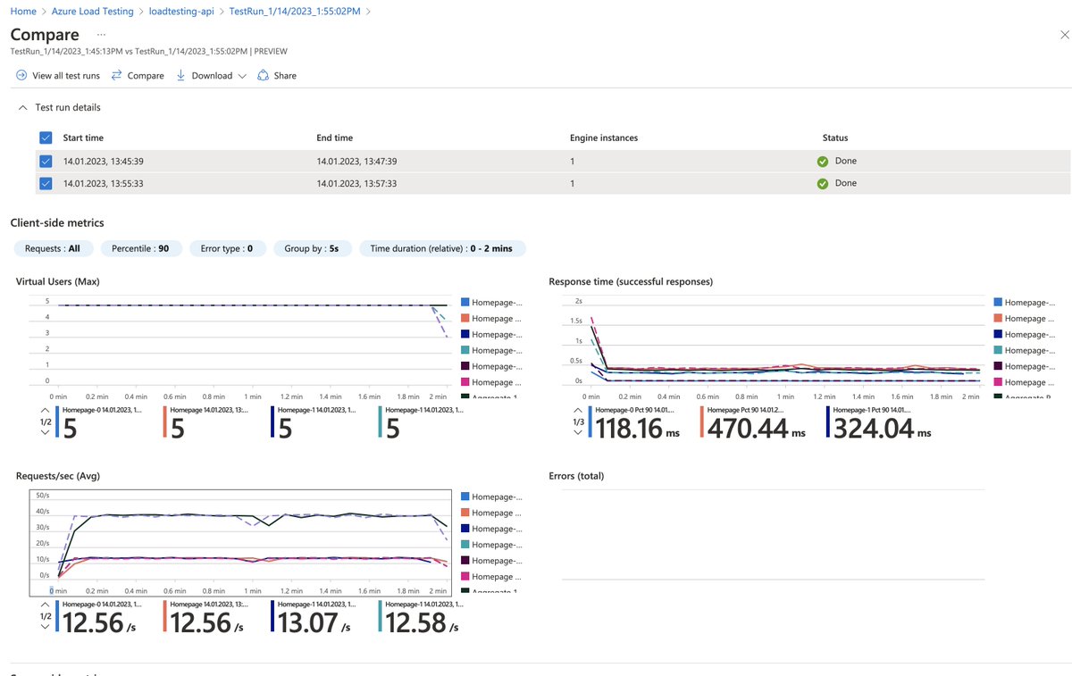This screenshot has width=1072, height=676.
Task: Click Done status icon for 13:55:33 run
Action: [822, 183]
